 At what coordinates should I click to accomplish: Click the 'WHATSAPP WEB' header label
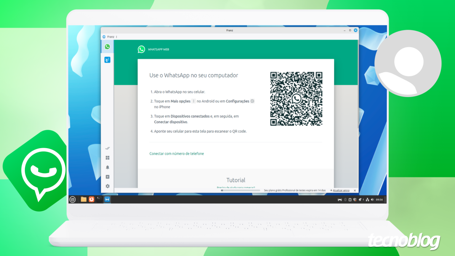click(x=158, y=49)
